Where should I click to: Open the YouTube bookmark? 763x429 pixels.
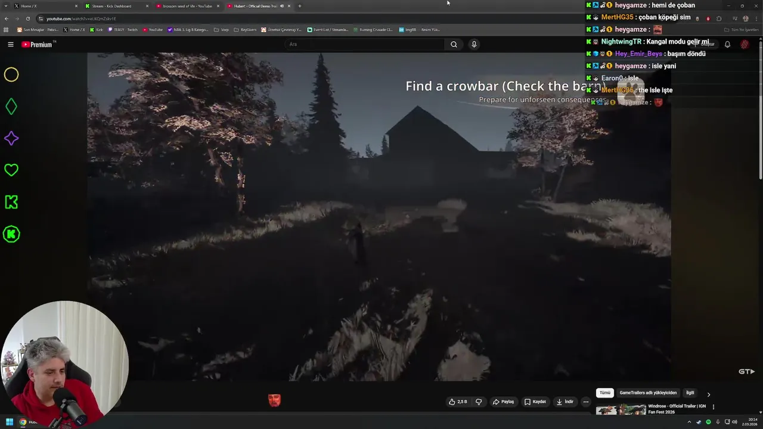coord(153,29)
